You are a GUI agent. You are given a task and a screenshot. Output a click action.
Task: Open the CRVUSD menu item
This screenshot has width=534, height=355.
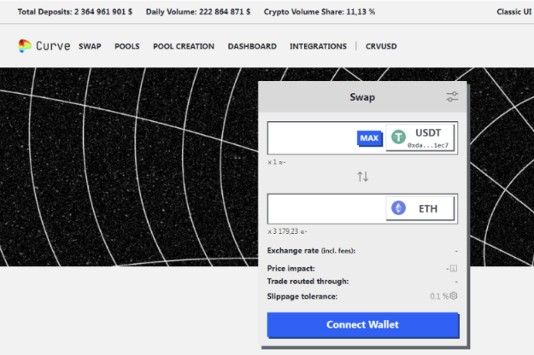click(381, 46)
